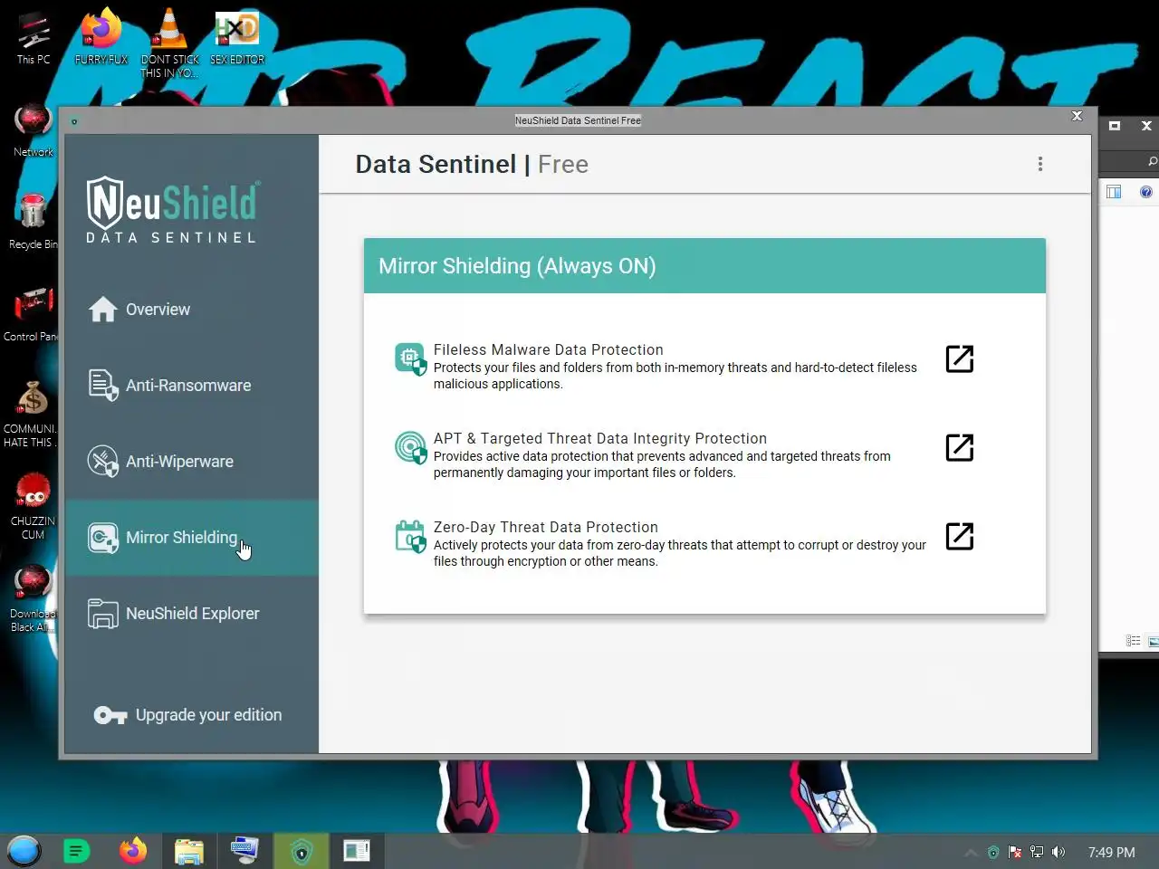
Task: Switch to NeuShield shield taskbar button
Action: pos(302,851)
